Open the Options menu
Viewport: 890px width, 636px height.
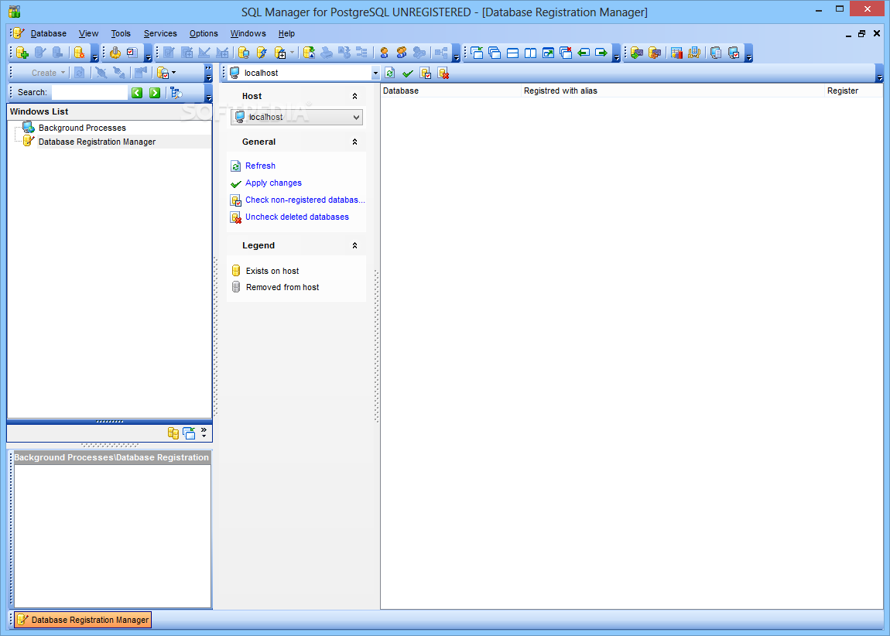pos(204,33)
